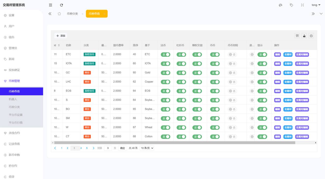Expand the tab options chevron at right
This screenshot has width=325, height=179.
[x=321, y=14]
